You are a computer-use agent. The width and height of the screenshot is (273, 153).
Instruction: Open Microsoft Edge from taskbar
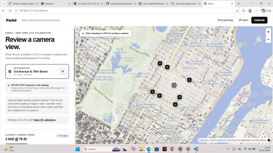click(149, 149)
